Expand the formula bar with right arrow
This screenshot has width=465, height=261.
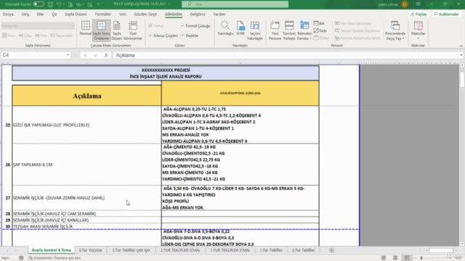coord(461,55)
